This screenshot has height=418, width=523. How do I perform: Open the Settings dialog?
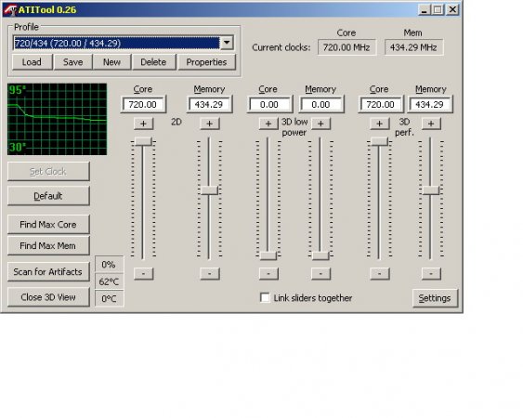point(435,298)
